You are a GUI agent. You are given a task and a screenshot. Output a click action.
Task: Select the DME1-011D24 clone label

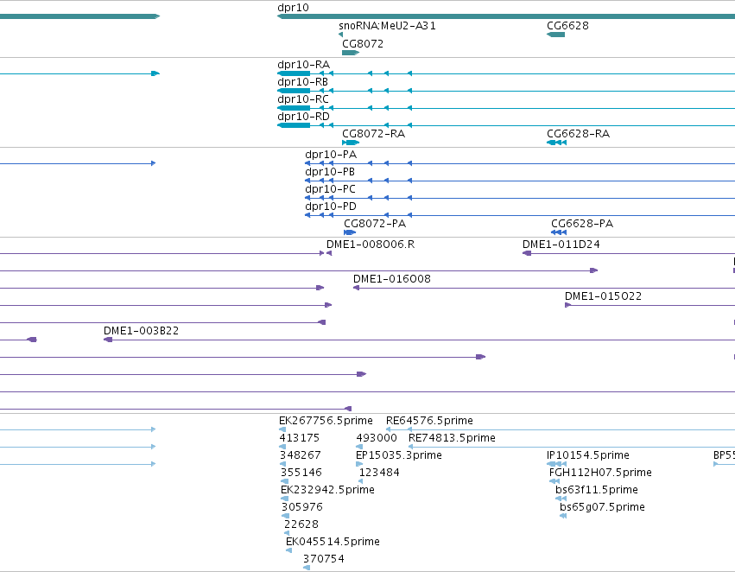(x=561, y=245)
